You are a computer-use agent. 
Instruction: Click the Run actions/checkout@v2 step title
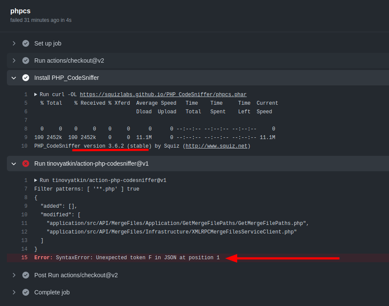[69, 61]
